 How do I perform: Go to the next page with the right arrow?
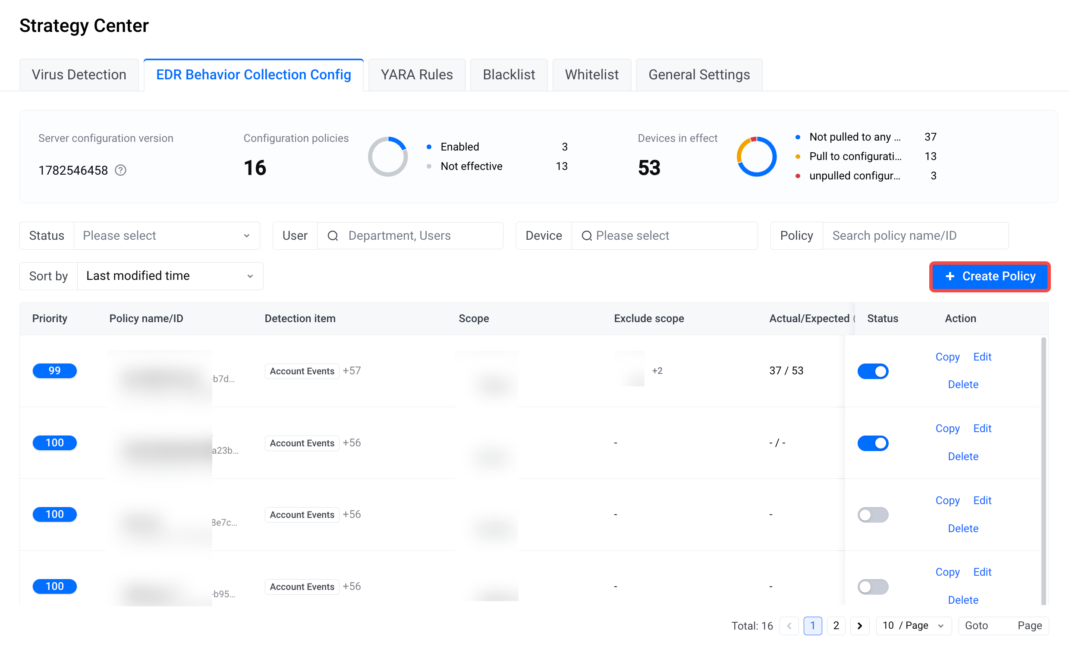[860, 626]
